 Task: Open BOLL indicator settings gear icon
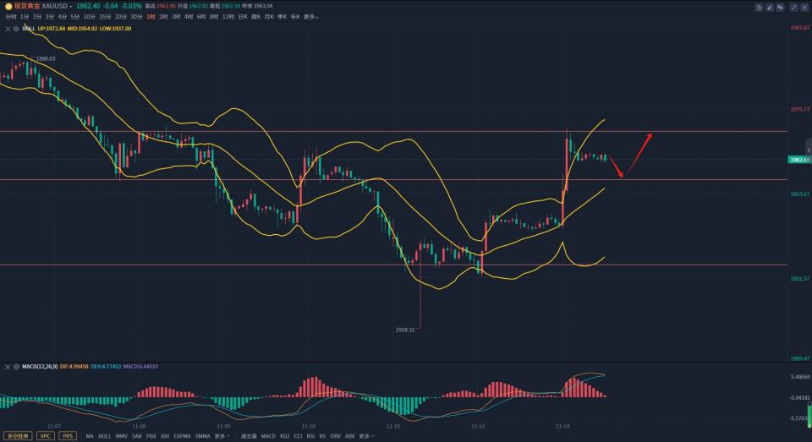click(16, 28)
